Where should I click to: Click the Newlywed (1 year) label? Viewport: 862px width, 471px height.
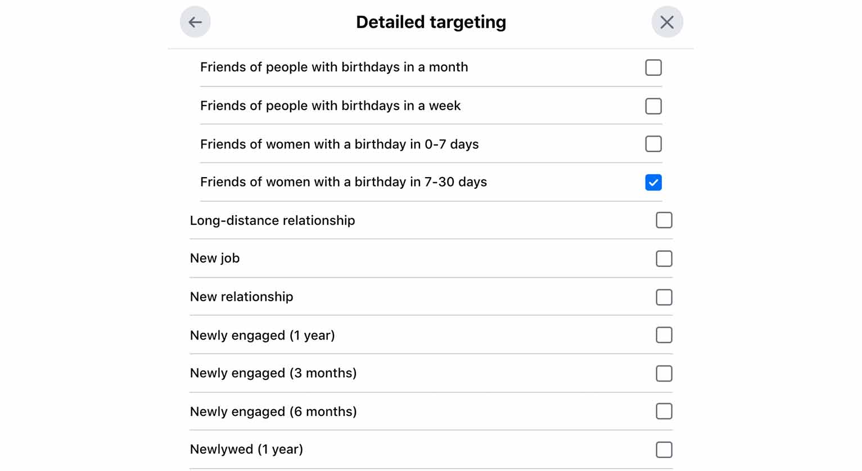pyautogui.click(x=246, y=449)
